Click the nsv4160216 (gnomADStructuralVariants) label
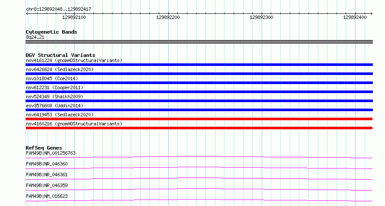This screenshot has height=206, width=385. [74, 124]
